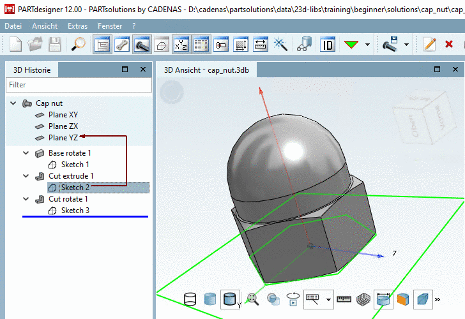Create a new file with blank page icon
Image resolution: width=465 pixels, height=319 pixels.
pos(15,45)
